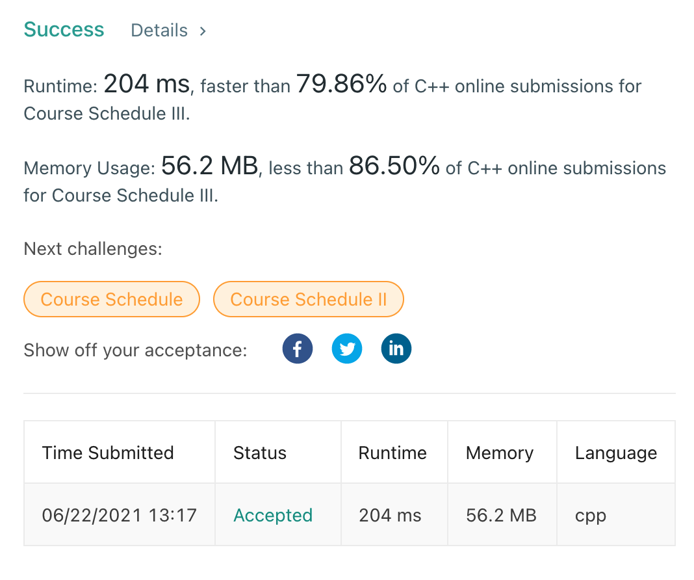Viewport: 694px width, 580px height.
Task: Click the Memory column header
Action: [500, 453]
